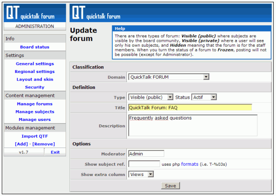Expand the Domain dropdown
This screenshot has height=196, width=276.
(x=169, y=77)
